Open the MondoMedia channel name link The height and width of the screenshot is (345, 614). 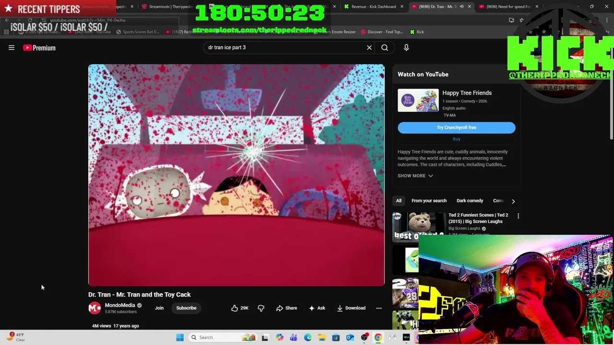click(120, 305)
